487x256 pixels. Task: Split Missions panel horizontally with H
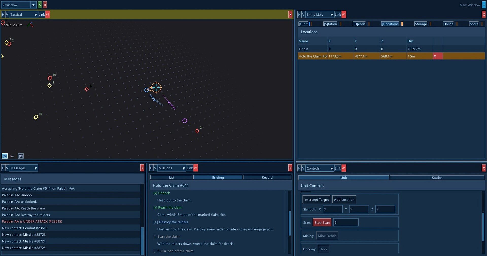coord(151,168)
